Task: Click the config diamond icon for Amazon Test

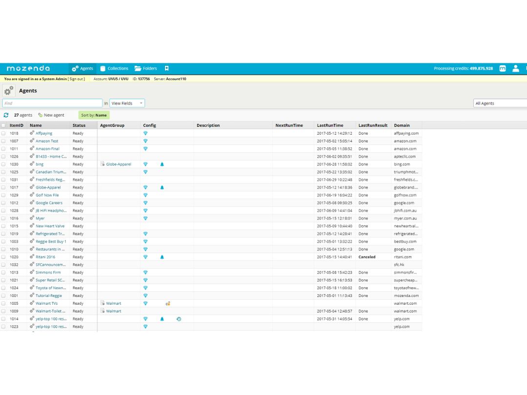Action: coord(145,141)
